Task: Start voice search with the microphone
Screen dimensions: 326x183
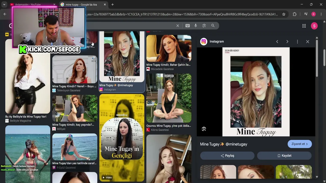Action: tap(196, 26)
